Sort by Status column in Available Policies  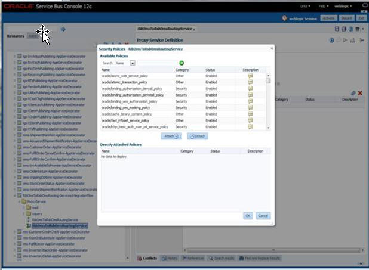point(210,70)
